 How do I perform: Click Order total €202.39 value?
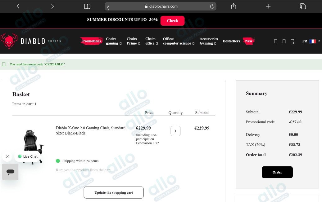(295, 155)
